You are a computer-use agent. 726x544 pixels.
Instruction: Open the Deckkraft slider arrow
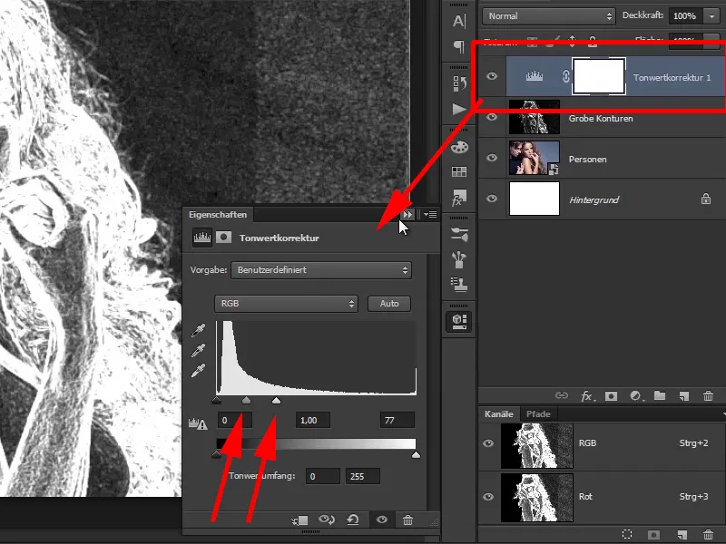(x=711, y=16)
